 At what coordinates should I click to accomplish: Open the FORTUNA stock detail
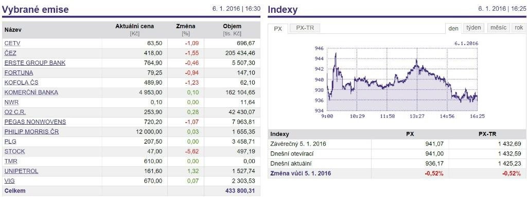click(19, 73)
